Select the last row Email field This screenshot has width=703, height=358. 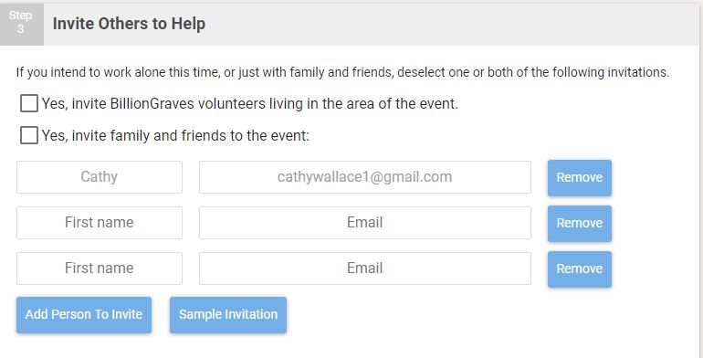click(x=365, y=268)
